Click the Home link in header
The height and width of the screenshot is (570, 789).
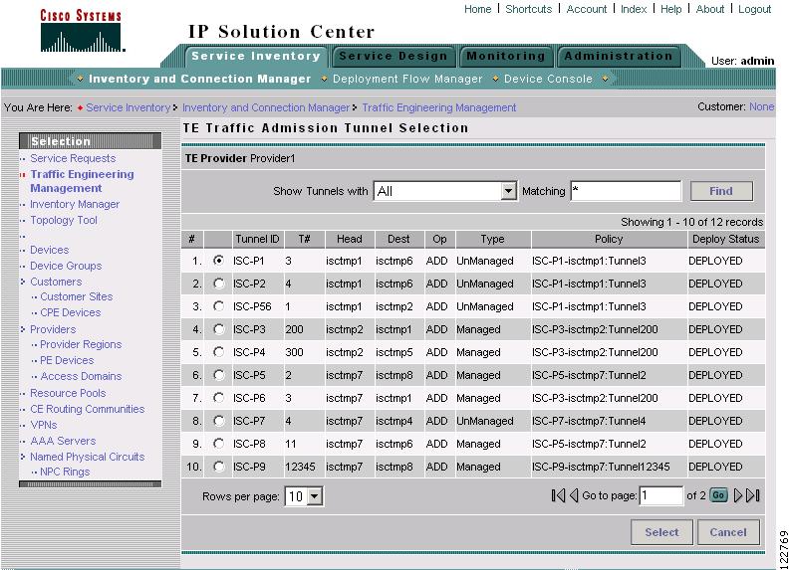(477, 9)
